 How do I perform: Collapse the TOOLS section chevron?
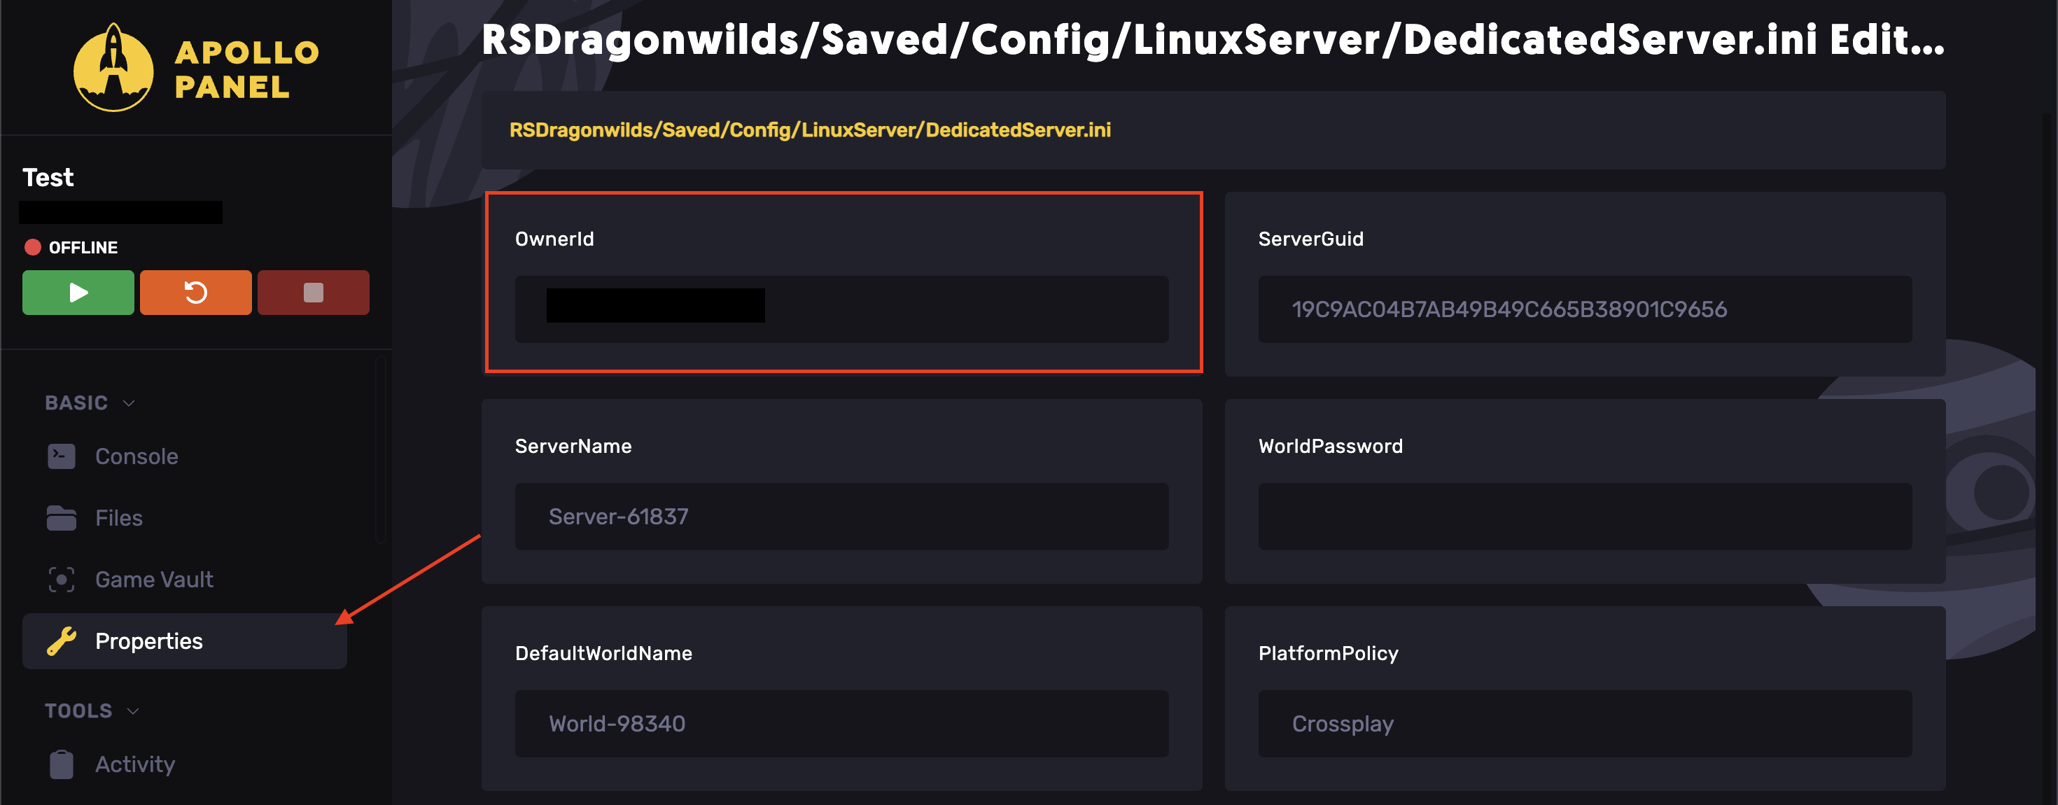[x=134, y=710]
